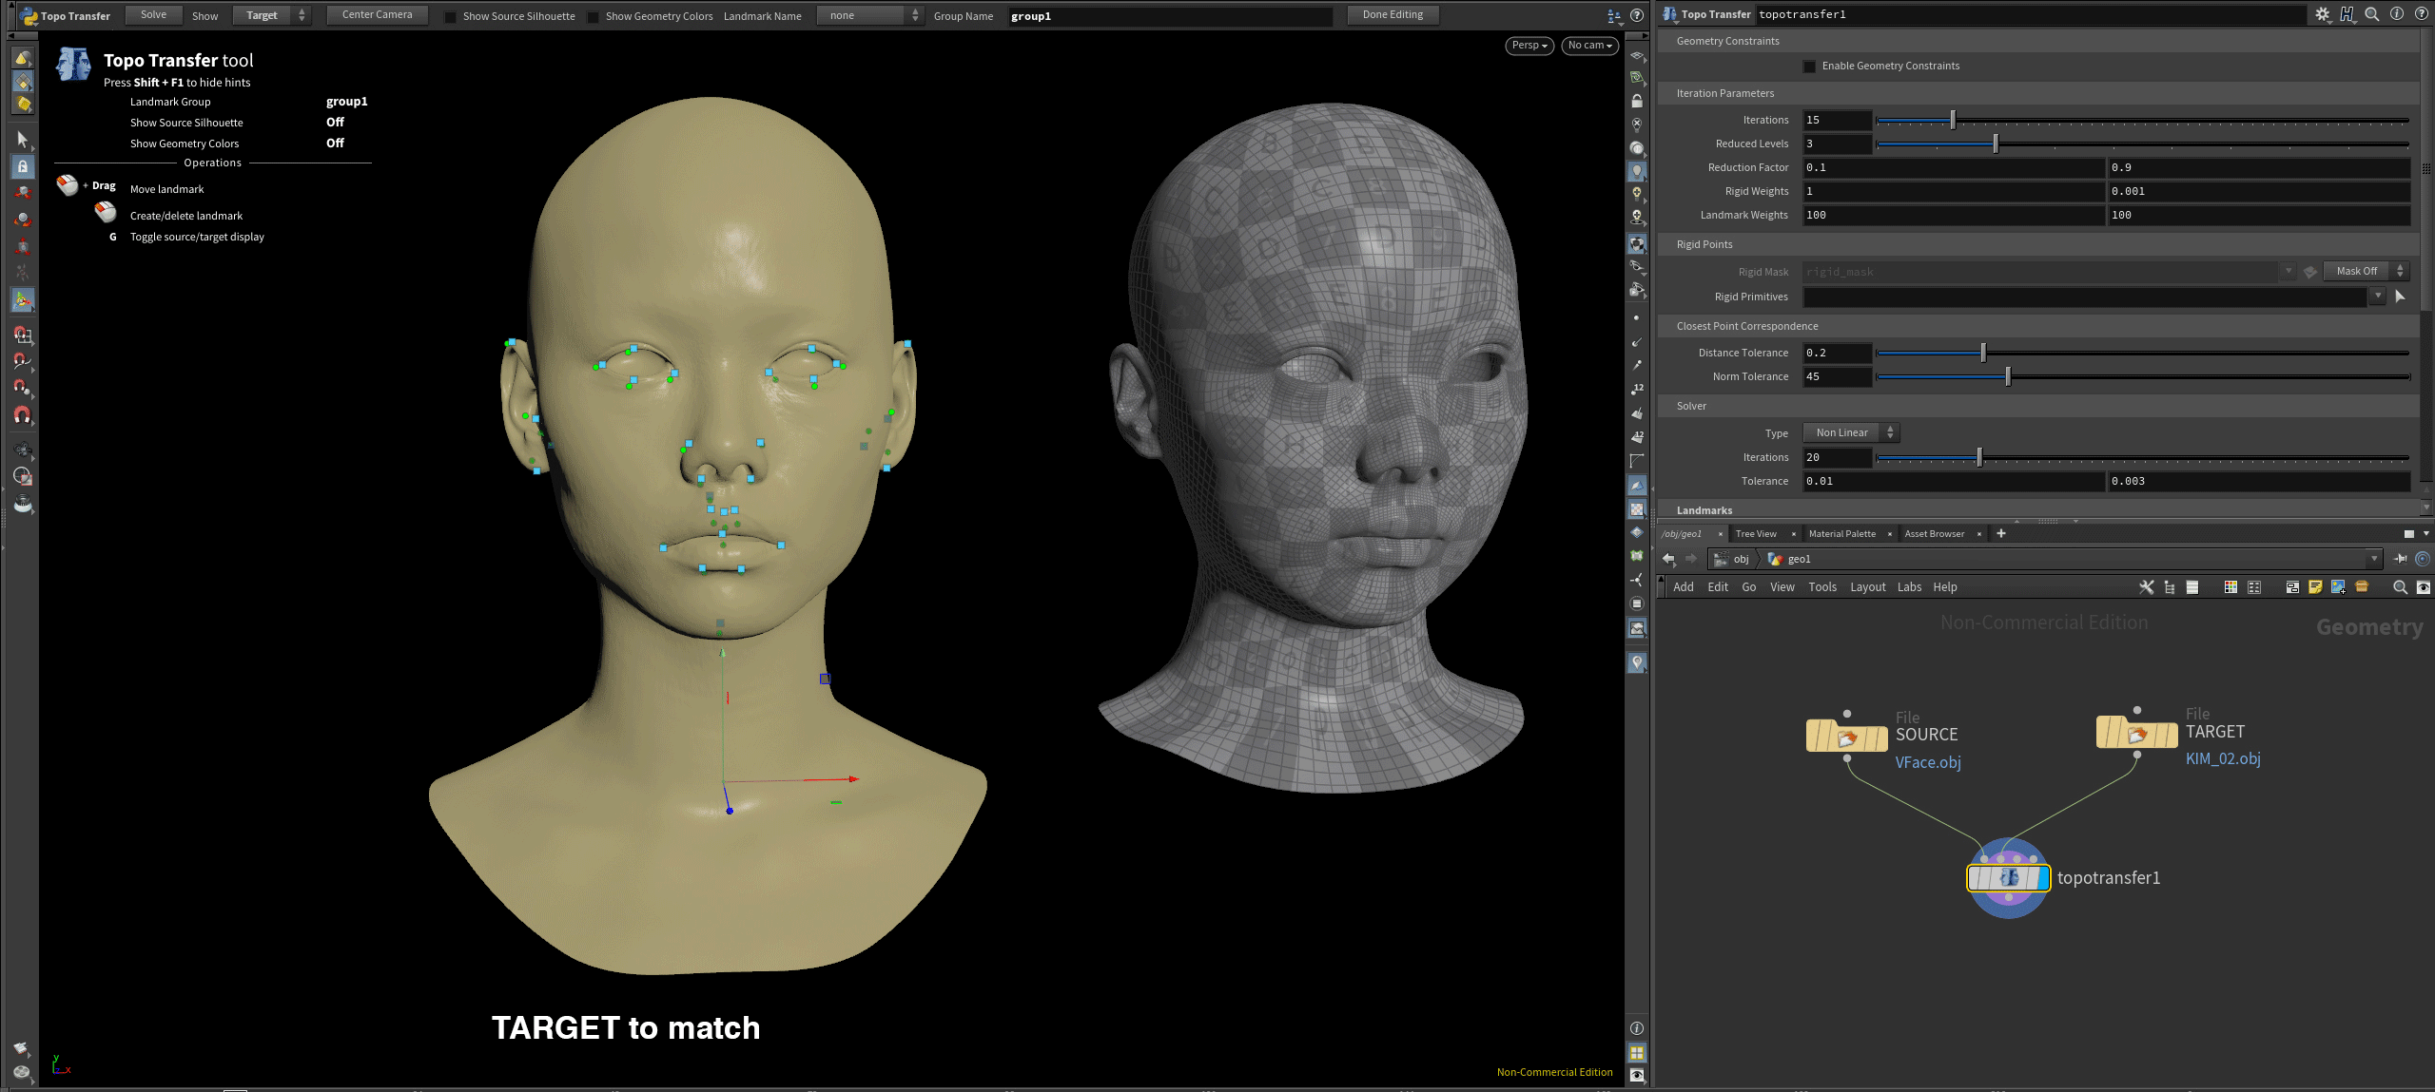Click the search magnifier in network editor toolbar

[x=2399, y=587]
